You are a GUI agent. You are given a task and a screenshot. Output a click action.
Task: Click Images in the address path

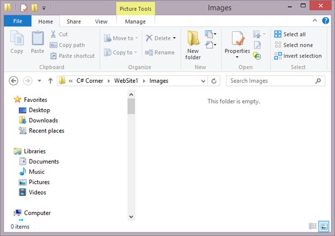[159, 81]
